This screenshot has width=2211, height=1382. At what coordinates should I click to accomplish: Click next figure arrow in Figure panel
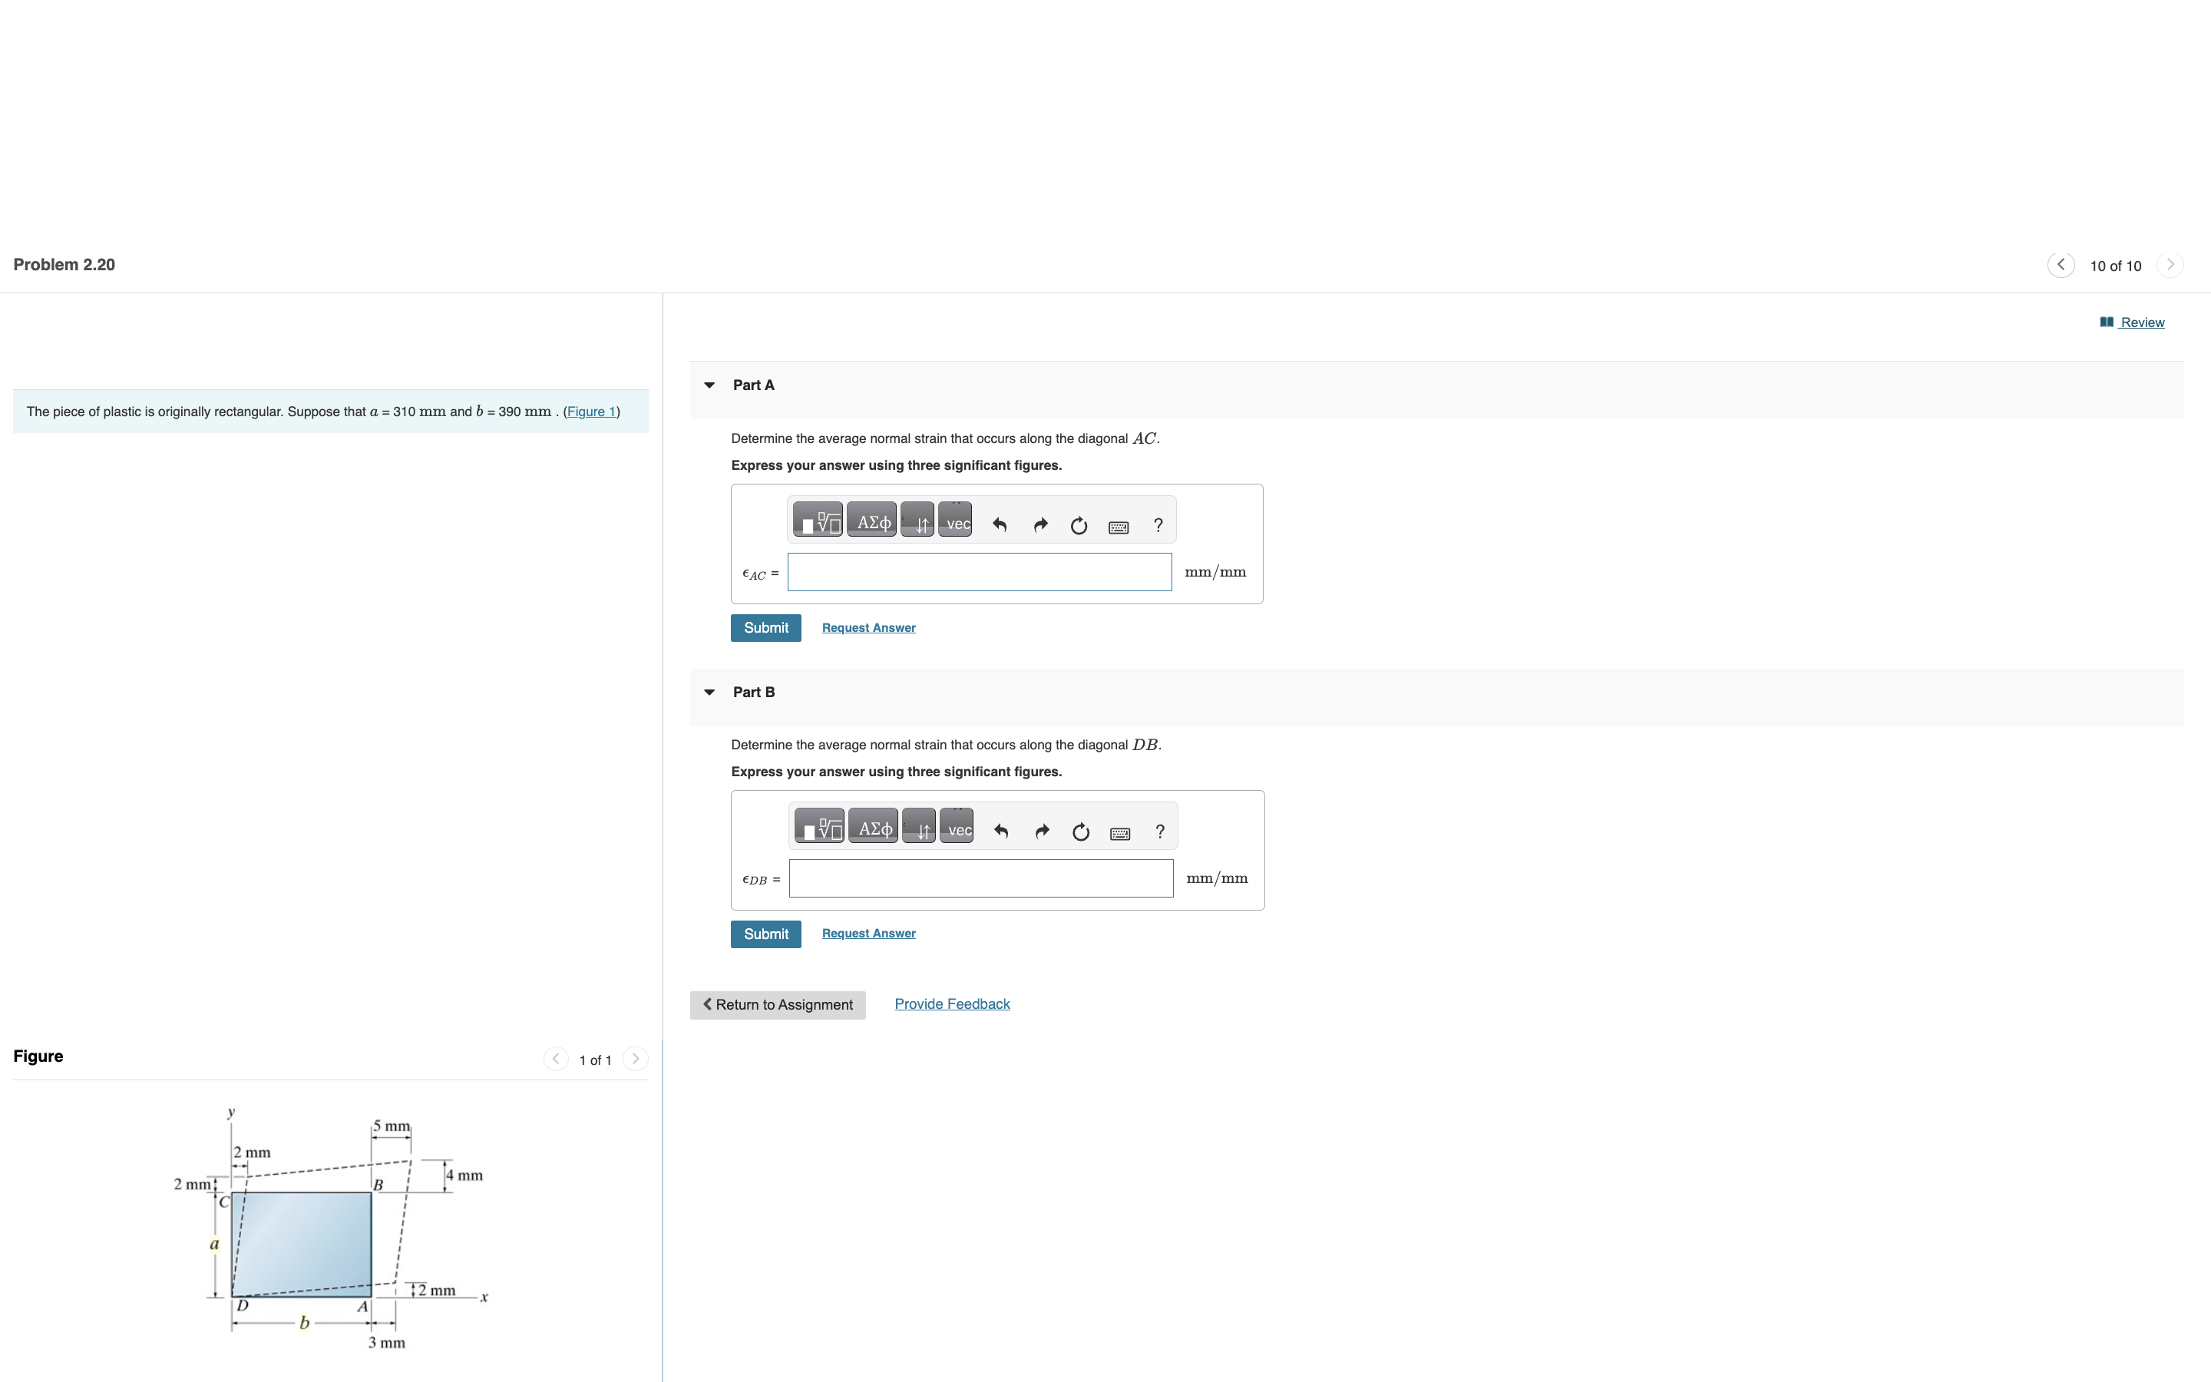(x=635, y=1060)
